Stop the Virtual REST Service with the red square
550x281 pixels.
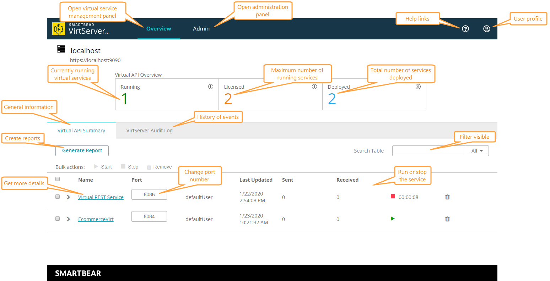coord(393,196)
